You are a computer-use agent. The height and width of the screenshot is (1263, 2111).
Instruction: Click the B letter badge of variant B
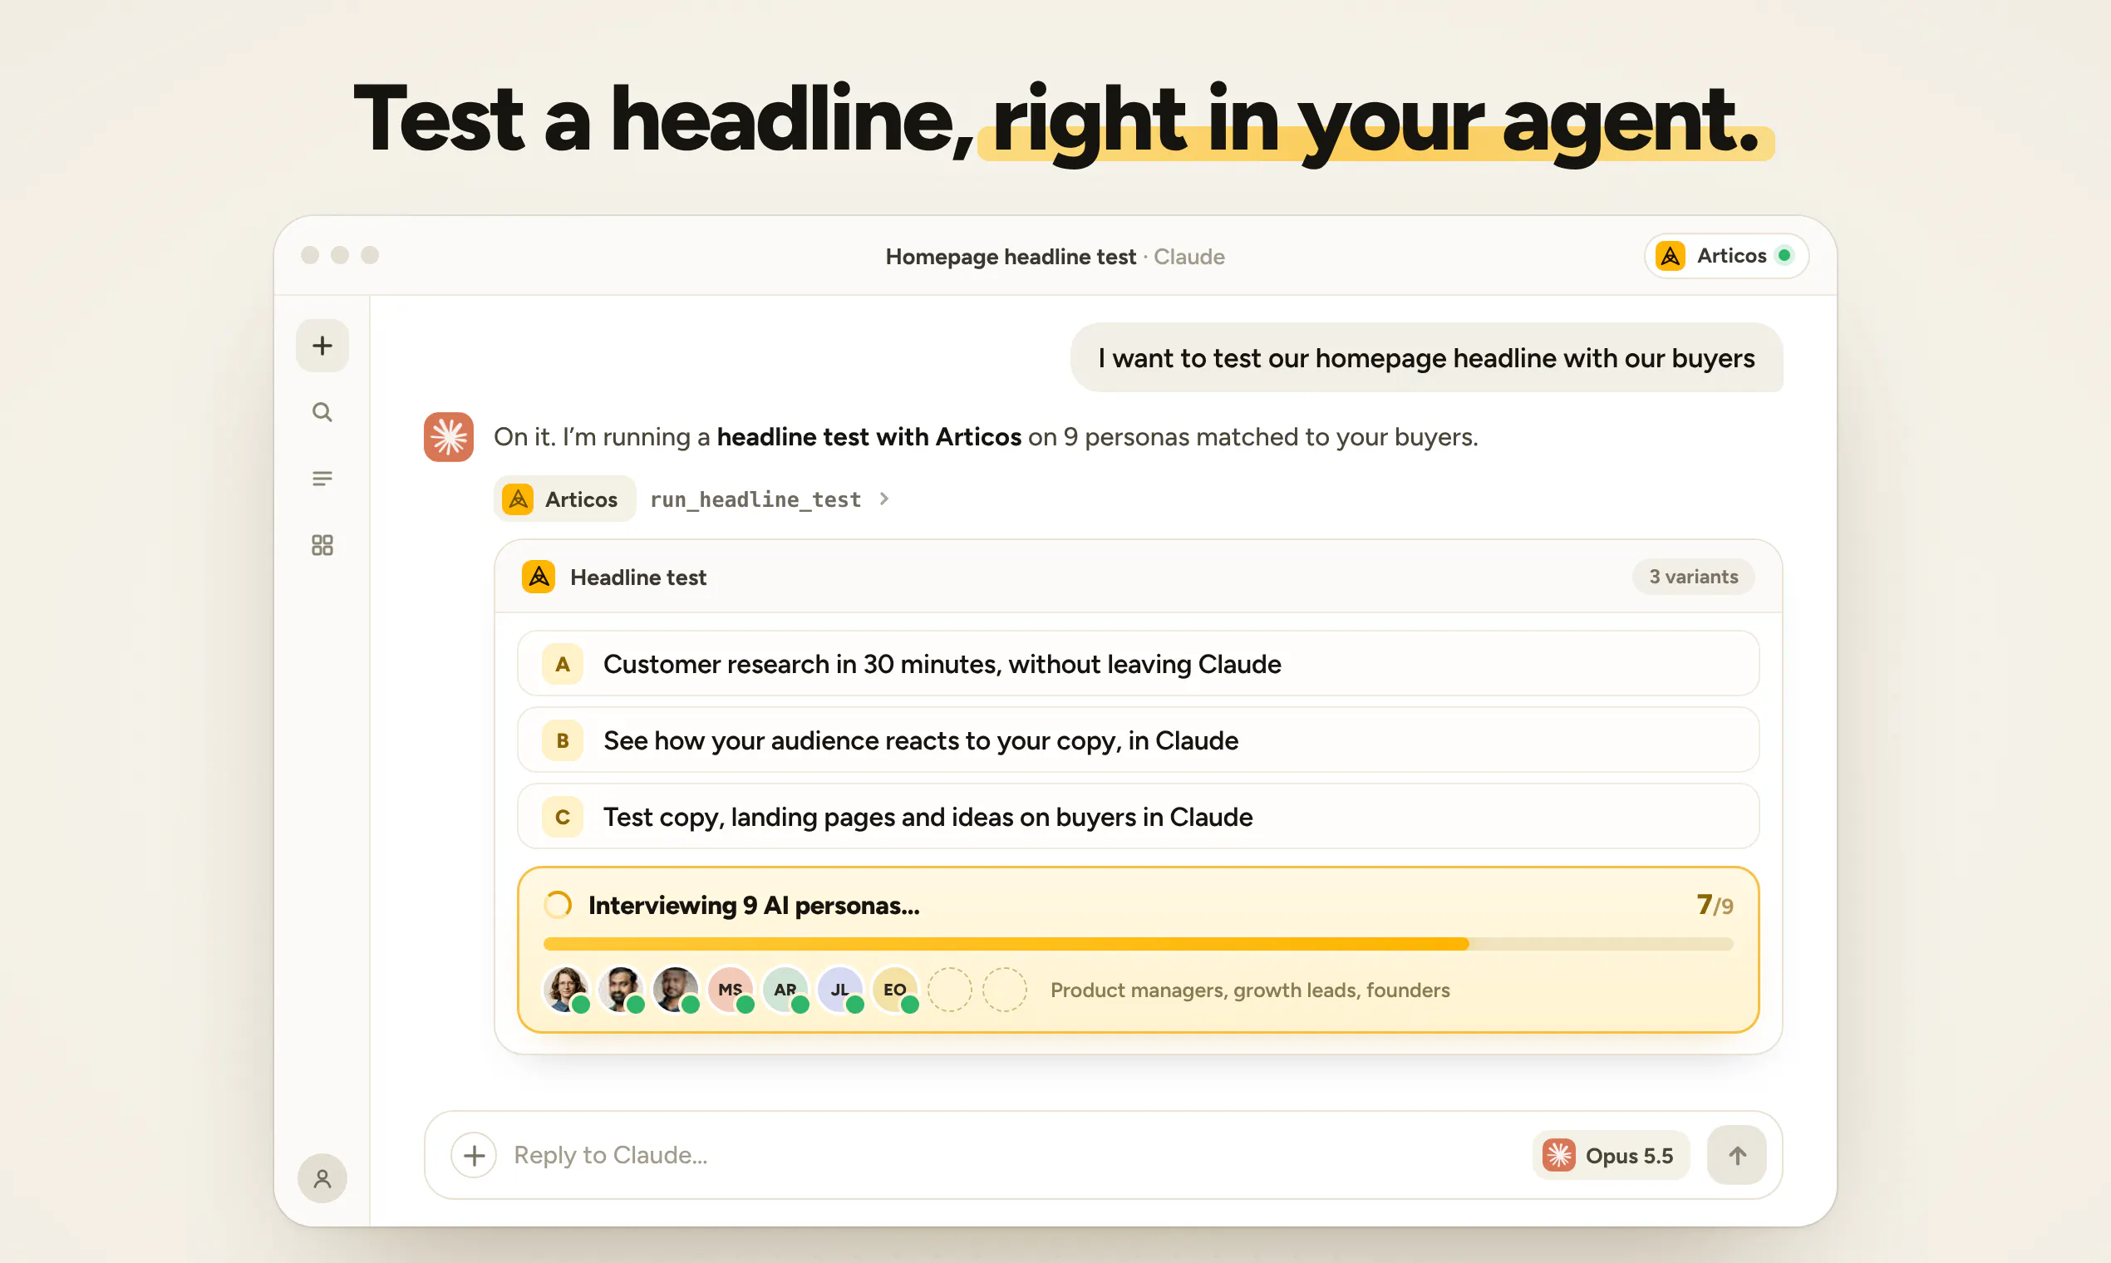(563, 740)
